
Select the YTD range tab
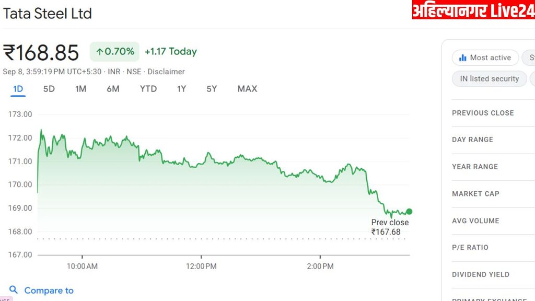148,89
